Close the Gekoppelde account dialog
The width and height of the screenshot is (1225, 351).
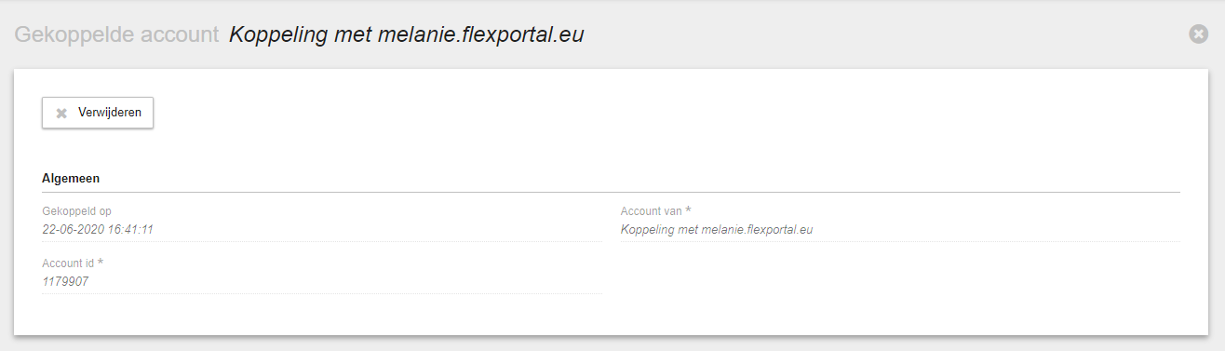[x=1198, y=34]
